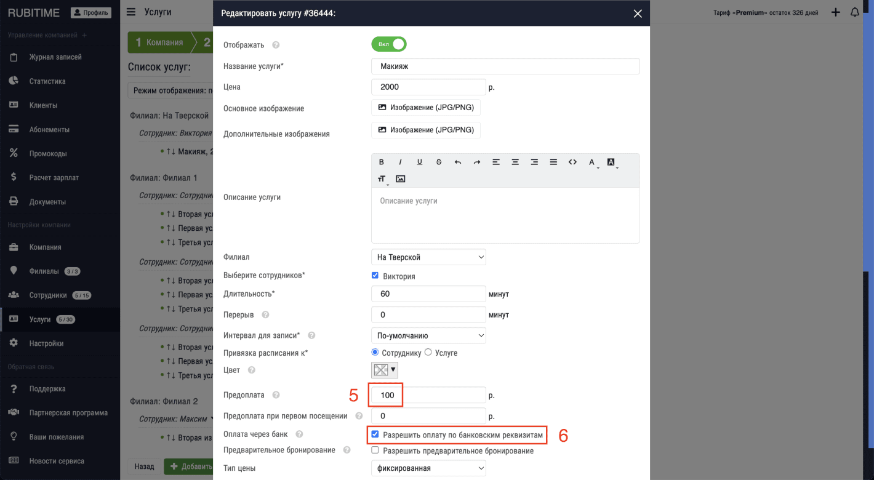This screenshot has width=874, height=480.
Task: Uncheck the Виктория employee checkbox
Action: (375, 275)
